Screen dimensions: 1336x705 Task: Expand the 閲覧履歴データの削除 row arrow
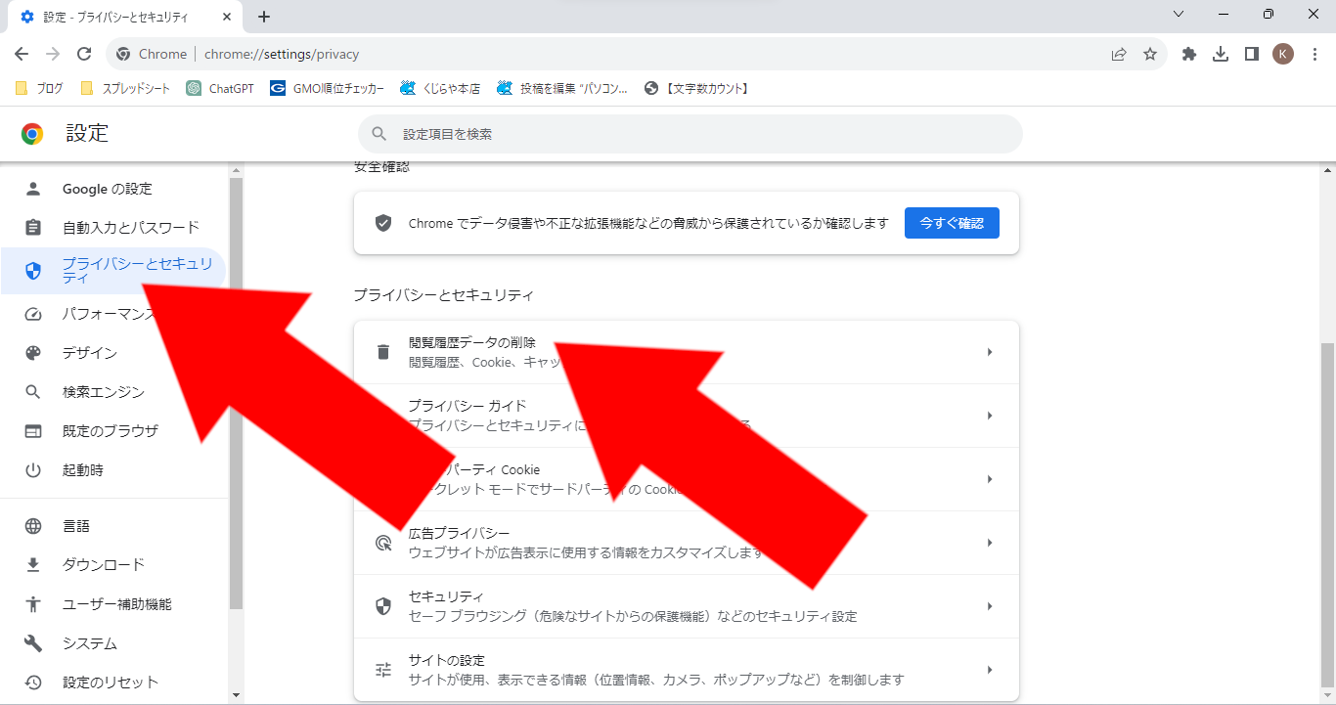(x=989, y=352)
